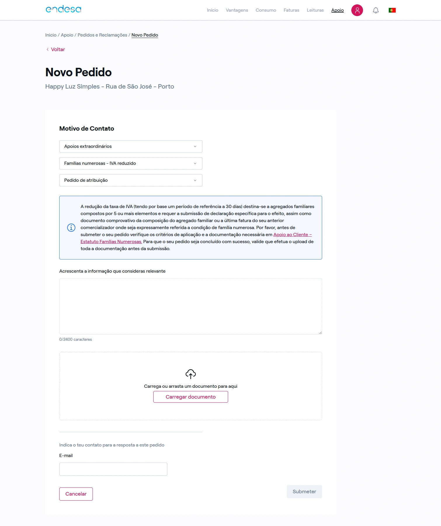Navigate to Leituras in the top menu
Viewport: 441px width, 526px height.
pos(315,10)
